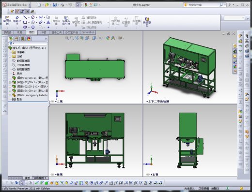Image resolution: width=252 pixels, height=192 pixels.
Task: Switch to the Simulation ribbon tab
Action: [x=88, y=32]
